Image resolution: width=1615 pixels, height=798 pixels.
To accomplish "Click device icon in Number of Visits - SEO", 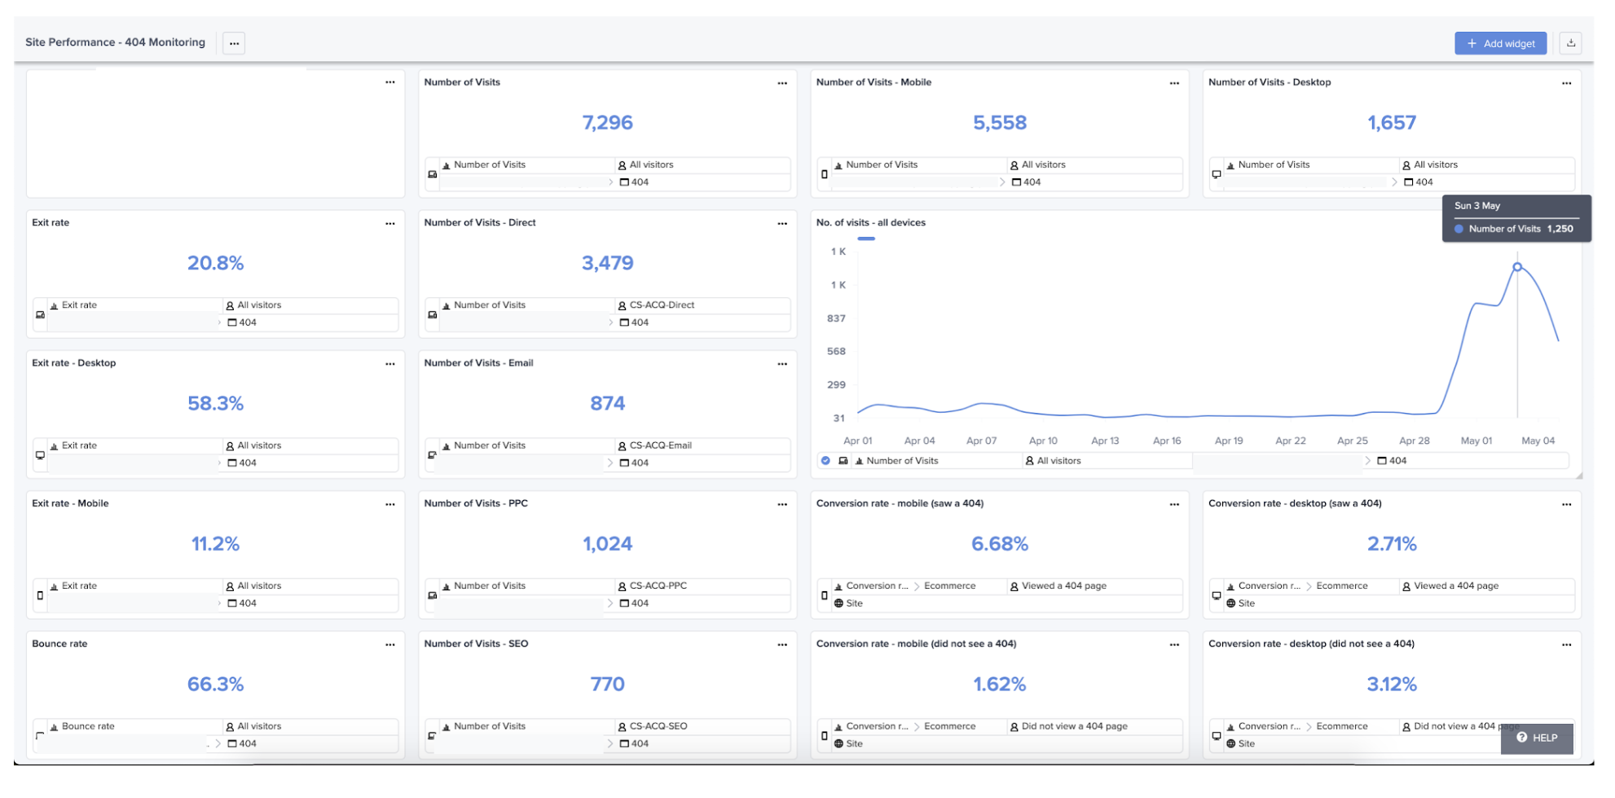I will [432, 735].
